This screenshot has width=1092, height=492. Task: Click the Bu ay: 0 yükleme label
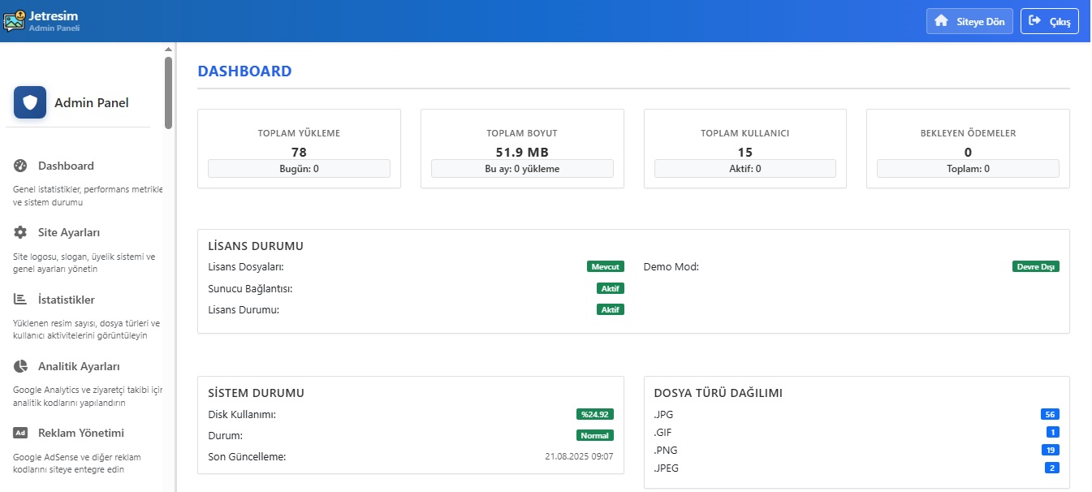522,169
